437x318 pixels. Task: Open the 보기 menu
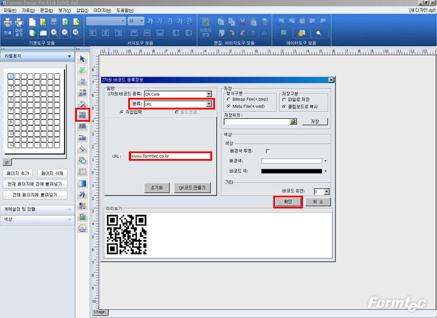coord(64,10)
